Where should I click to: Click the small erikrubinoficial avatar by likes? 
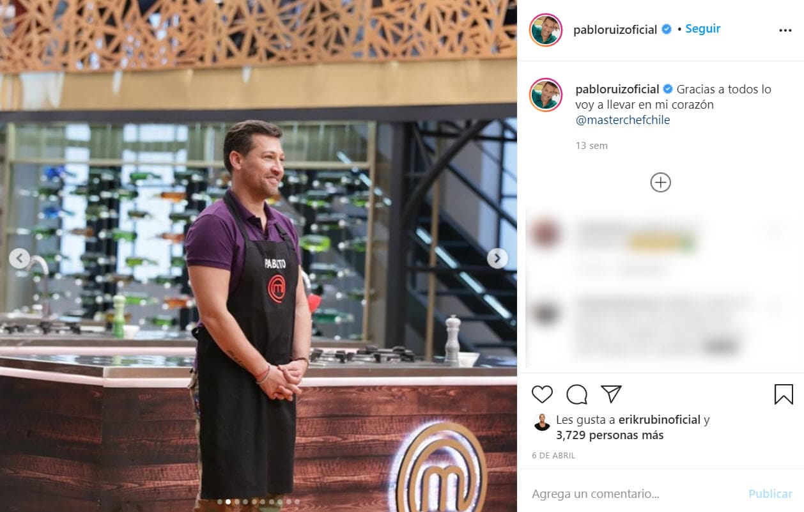[542, 423]
